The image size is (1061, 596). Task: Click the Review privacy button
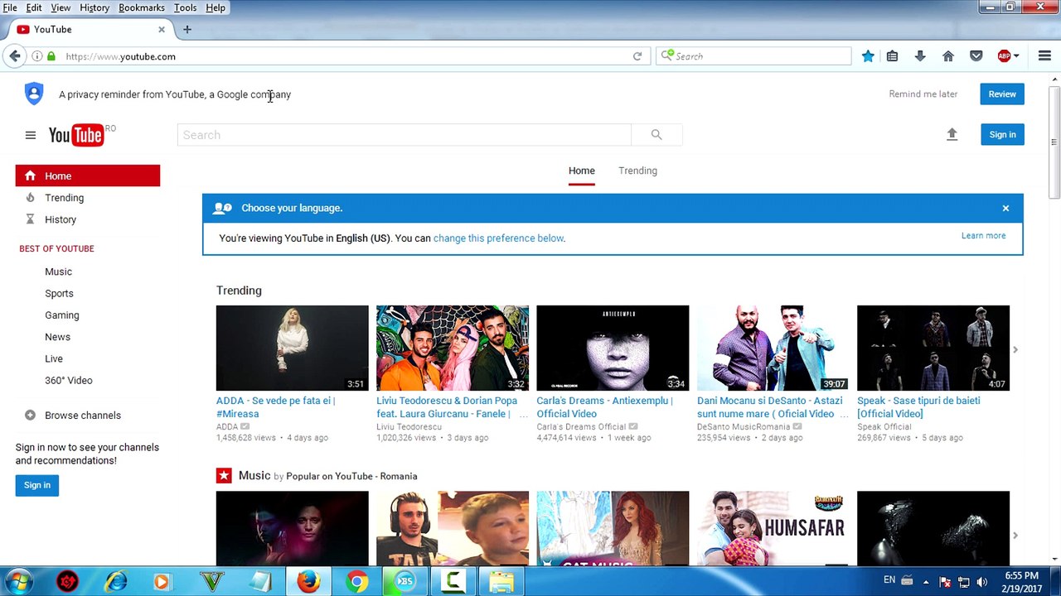pyautogui.click(x=1001, y=94)
